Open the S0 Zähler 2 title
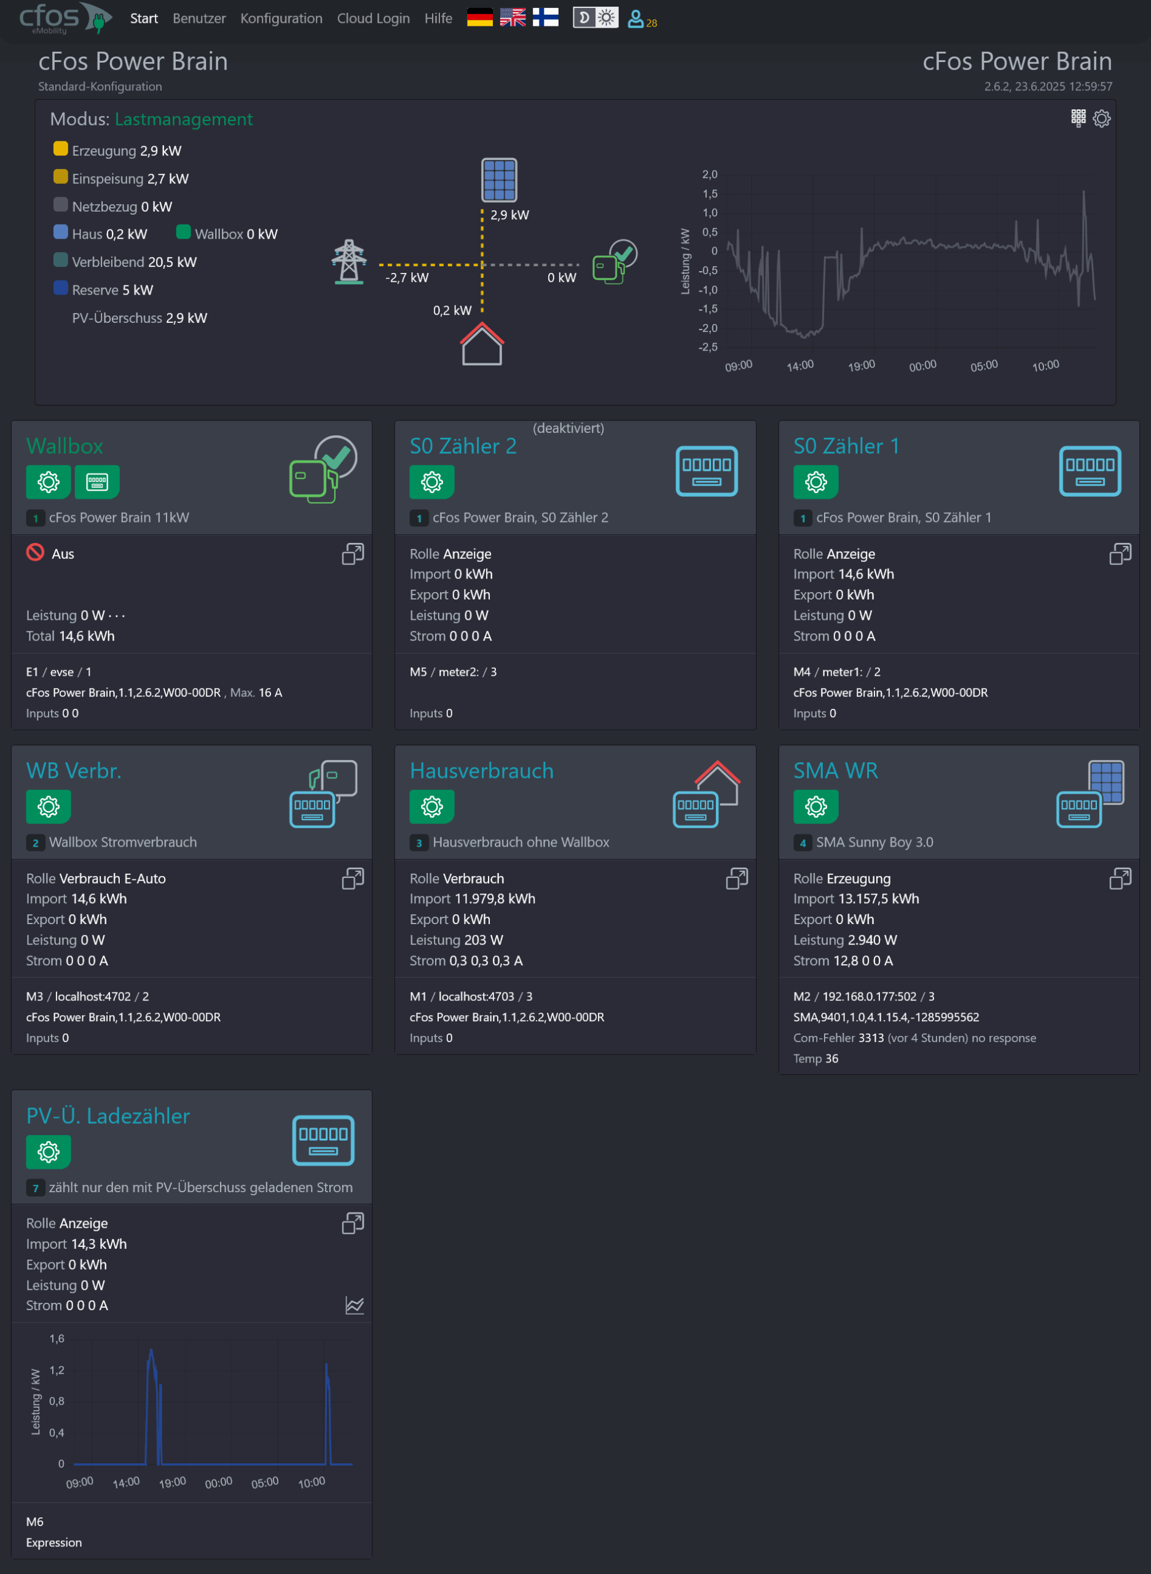1151x1574 pixels. (x=463, y=446)
